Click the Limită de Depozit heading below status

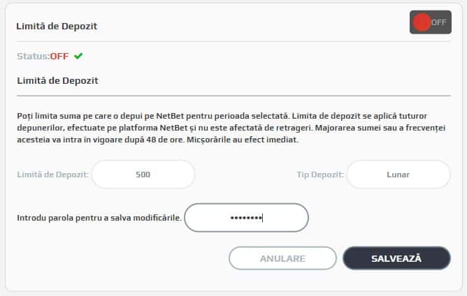tap(57, 80)
